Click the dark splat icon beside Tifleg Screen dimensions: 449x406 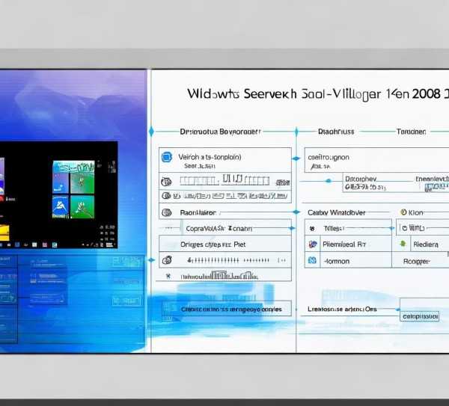point(312,228)
